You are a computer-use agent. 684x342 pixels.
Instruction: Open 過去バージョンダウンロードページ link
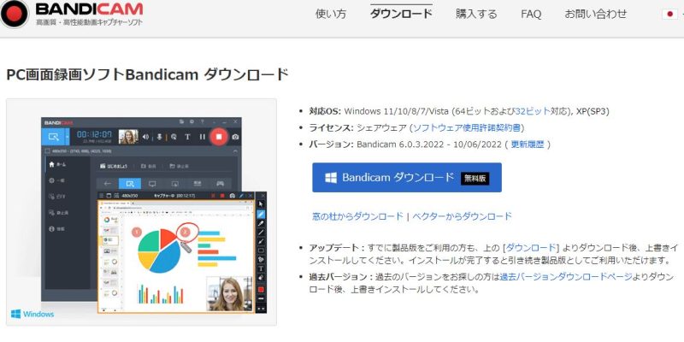[566, 276]
